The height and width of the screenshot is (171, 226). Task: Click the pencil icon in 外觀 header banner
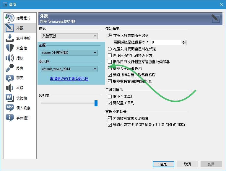(216, 19)
